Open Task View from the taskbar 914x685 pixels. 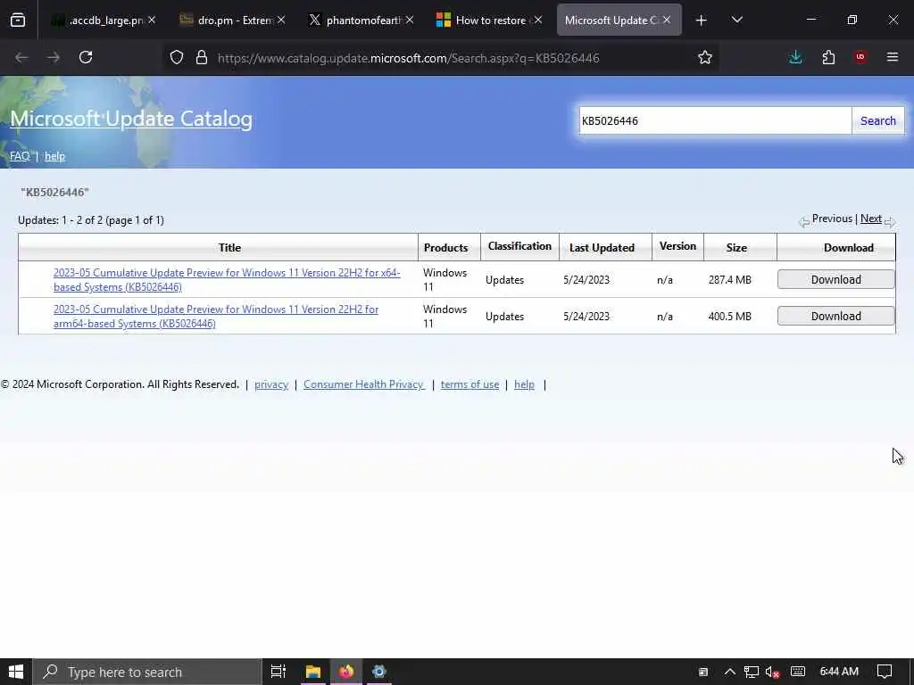pos(278,672)
